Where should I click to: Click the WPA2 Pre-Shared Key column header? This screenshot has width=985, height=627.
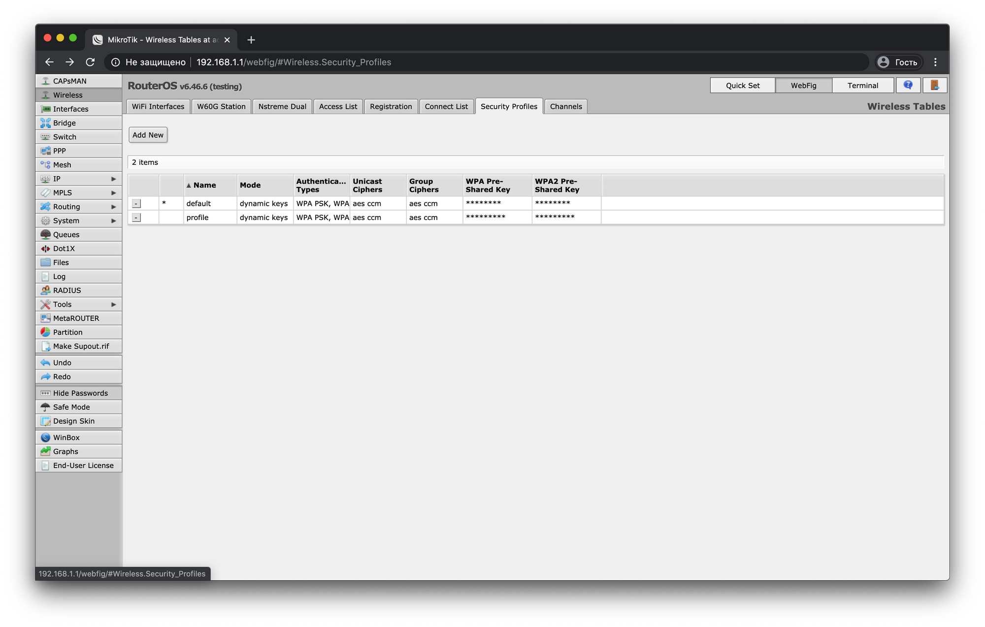[566, 186]
